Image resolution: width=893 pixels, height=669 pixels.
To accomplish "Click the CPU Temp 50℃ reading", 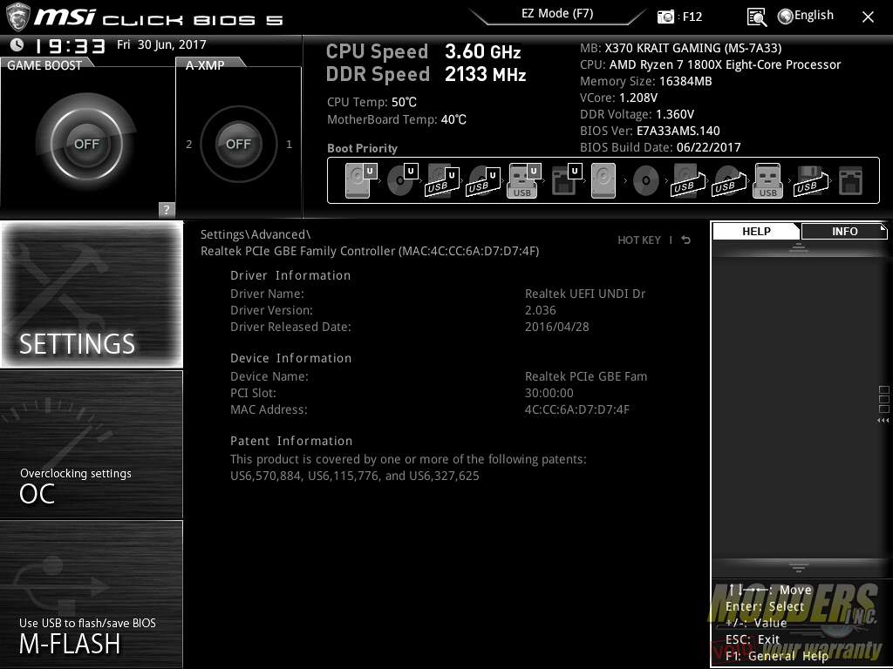I will coord(372,102).
